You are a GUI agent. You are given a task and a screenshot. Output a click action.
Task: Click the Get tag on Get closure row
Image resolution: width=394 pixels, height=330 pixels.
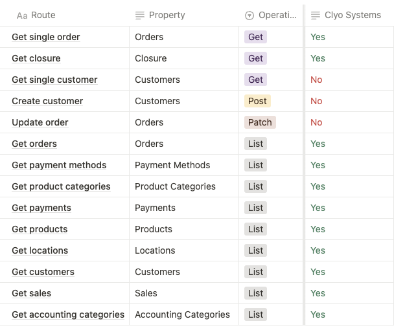(x=256, y=58)
